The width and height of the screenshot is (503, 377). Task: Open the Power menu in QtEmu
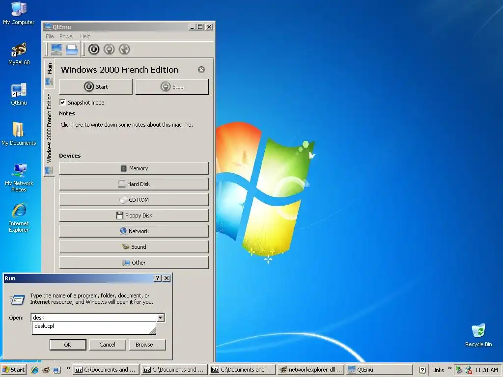pos(67,36)
